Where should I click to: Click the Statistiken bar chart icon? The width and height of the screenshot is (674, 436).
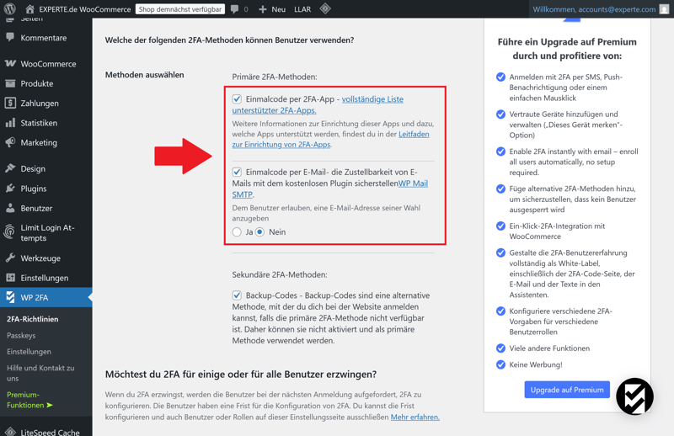(10, 123)
